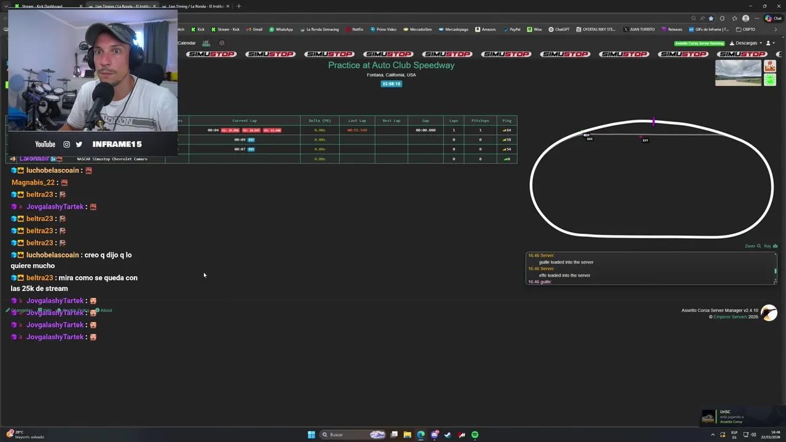Toggle the map Key legend
The image size is (786, 442).
(x=771, y=246)
